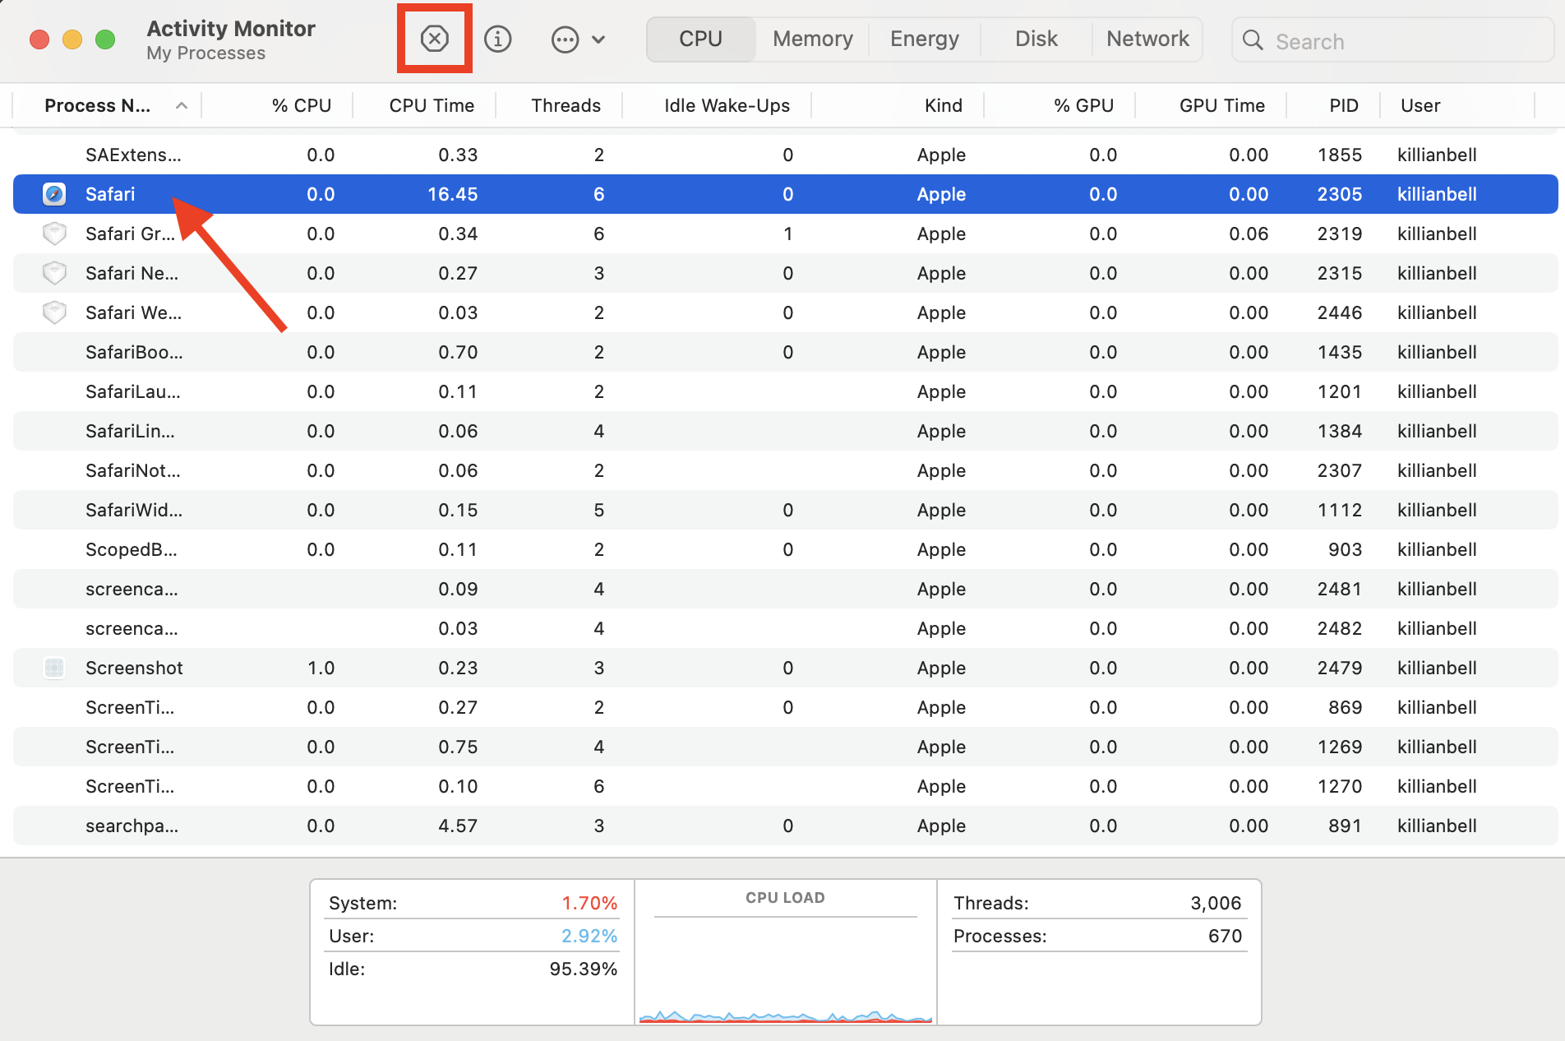Click the more options ellipsis icon
Viewport: 1565px width, 1041px height.
[565, 39]
